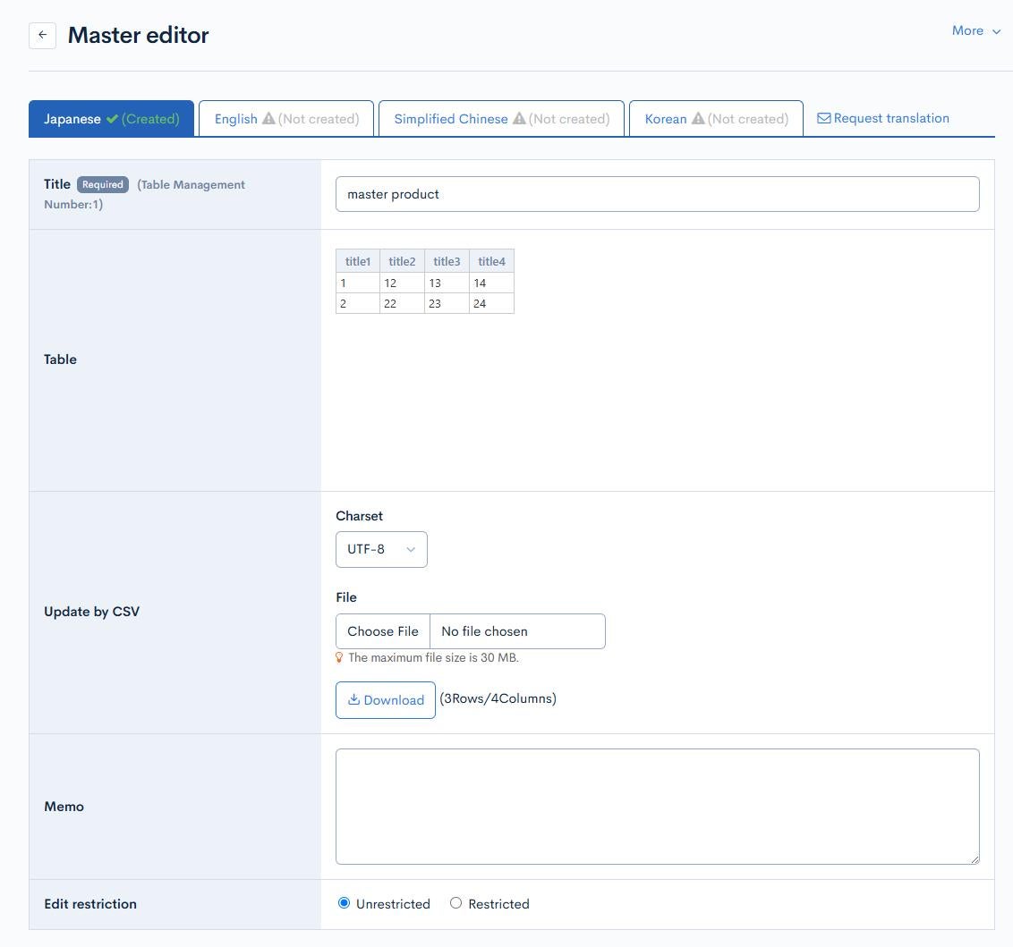This screenshot has width=1013, height=947.
Task: Open the UTF-8 charset dropdown
Action: pyautogui.click(x=381, y=549)
